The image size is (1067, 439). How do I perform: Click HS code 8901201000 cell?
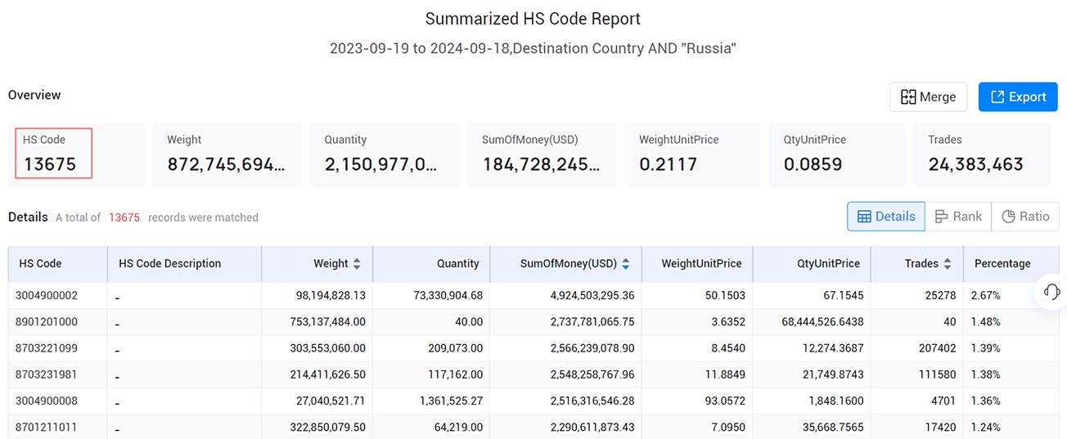48,321
